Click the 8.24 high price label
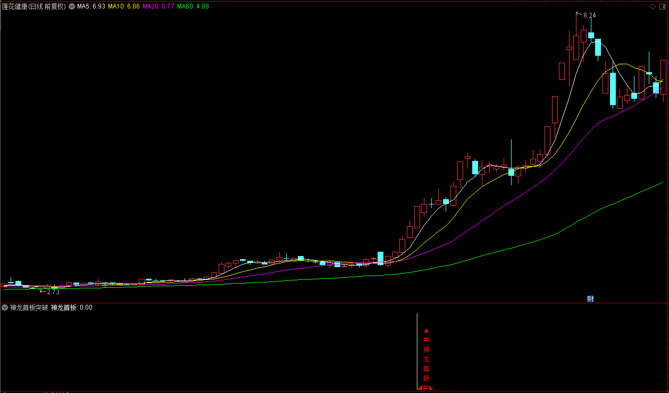The height and width of the screenshot is (393, 669). click(589, 15)
